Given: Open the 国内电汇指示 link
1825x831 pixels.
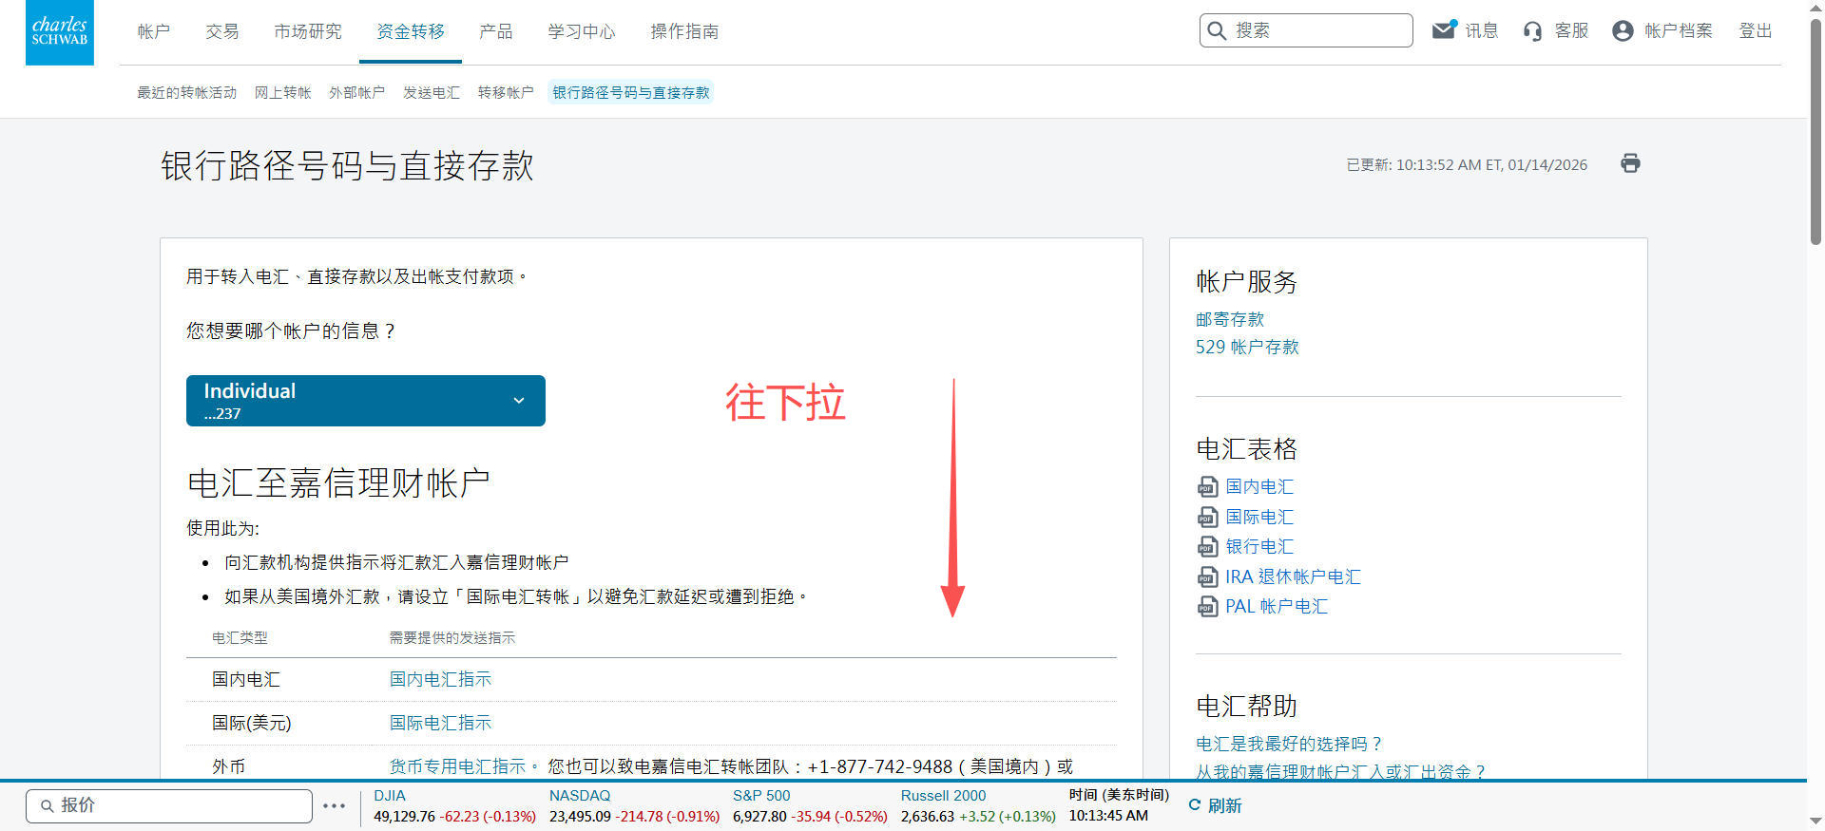Looking at the screenshot, I should point(440,679).
